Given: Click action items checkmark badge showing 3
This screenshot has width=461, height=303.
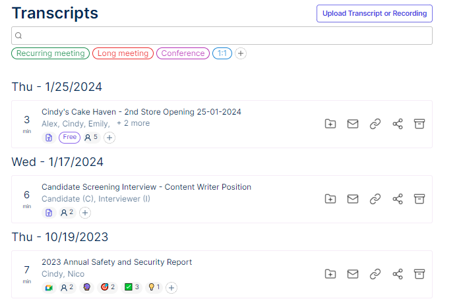Looking at the screenshot, I should [132, 287].
